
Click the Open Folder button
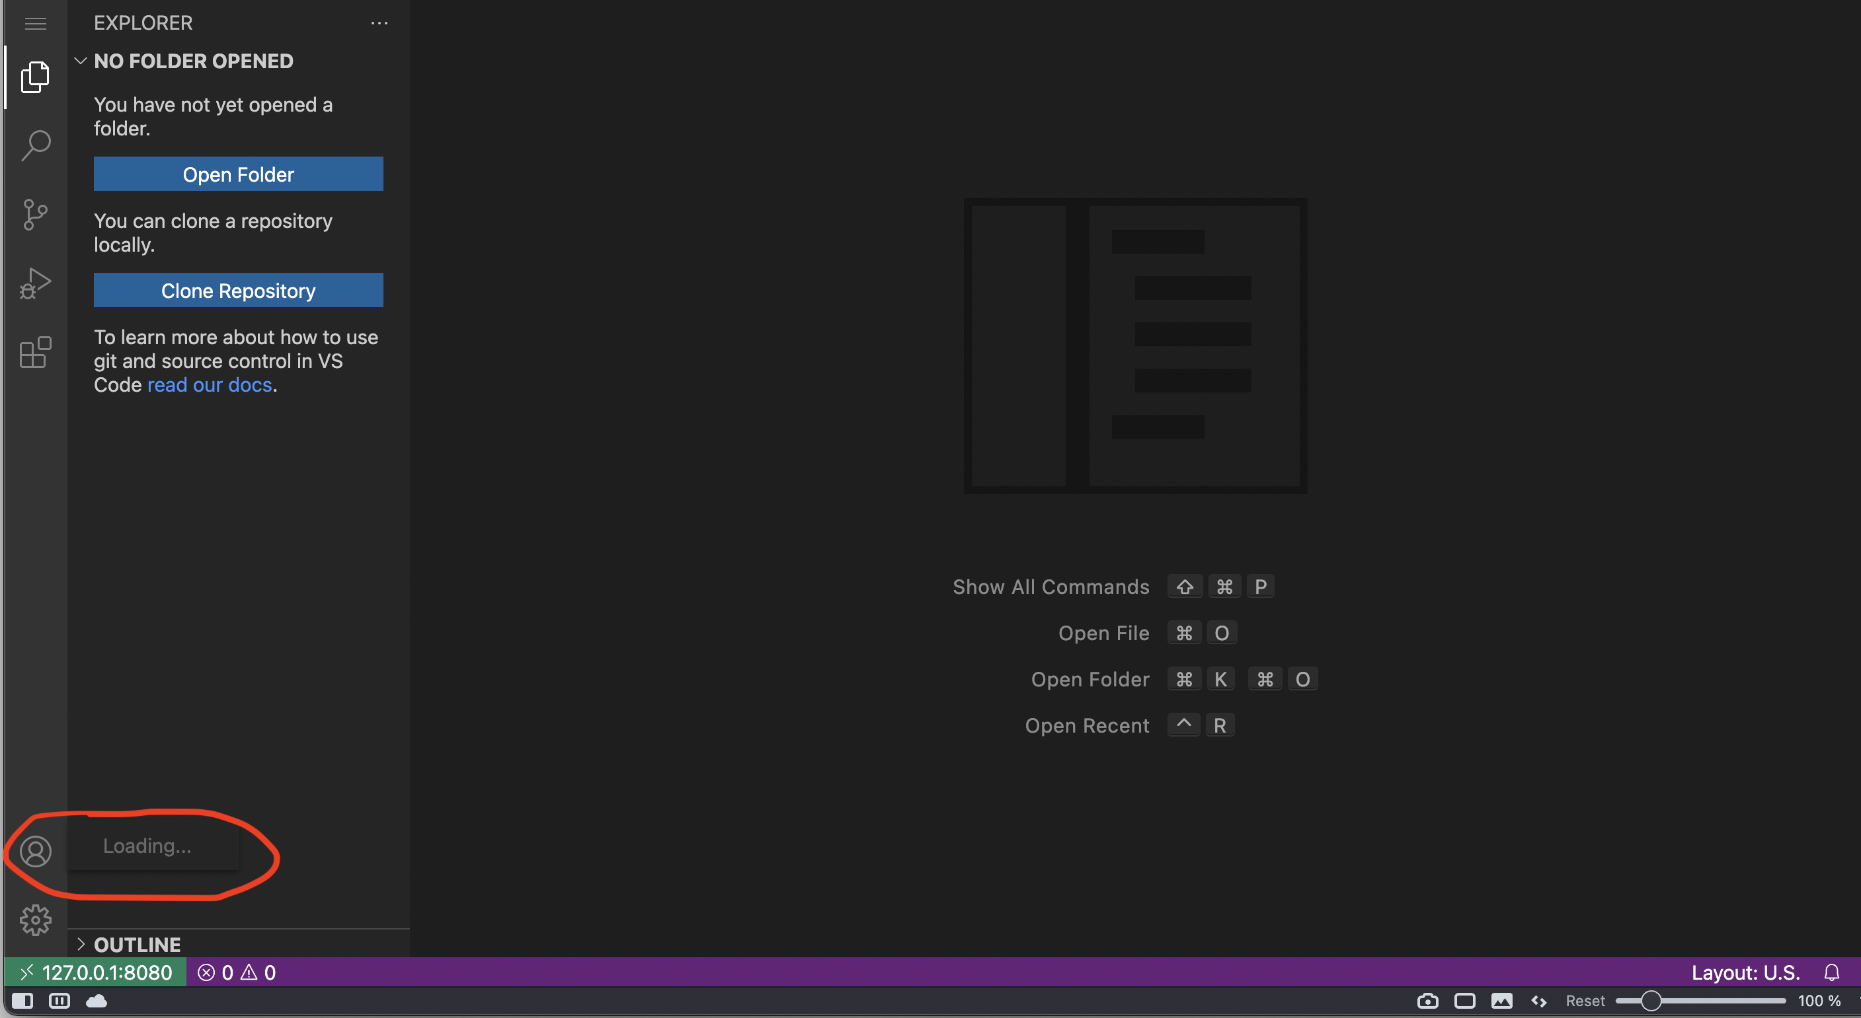239,174
